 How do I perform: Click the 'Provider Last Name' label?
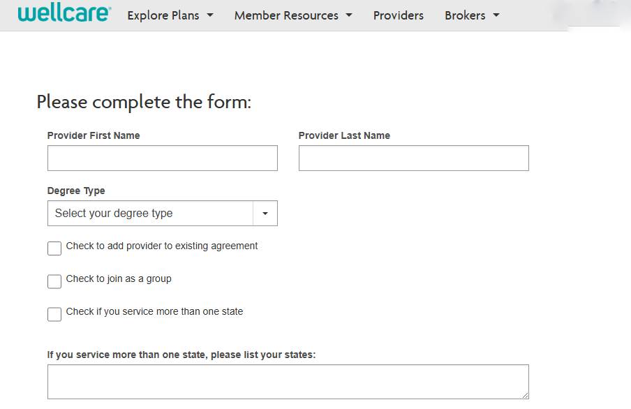tap(345, 135)
